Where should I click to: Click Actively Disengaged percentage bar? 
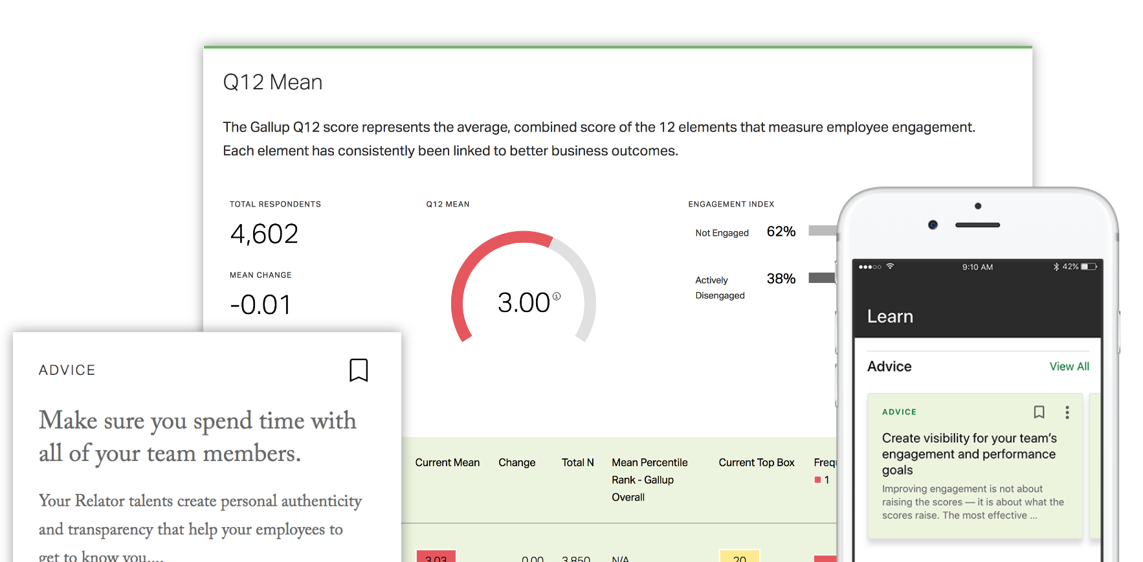(x=823, y=278)
